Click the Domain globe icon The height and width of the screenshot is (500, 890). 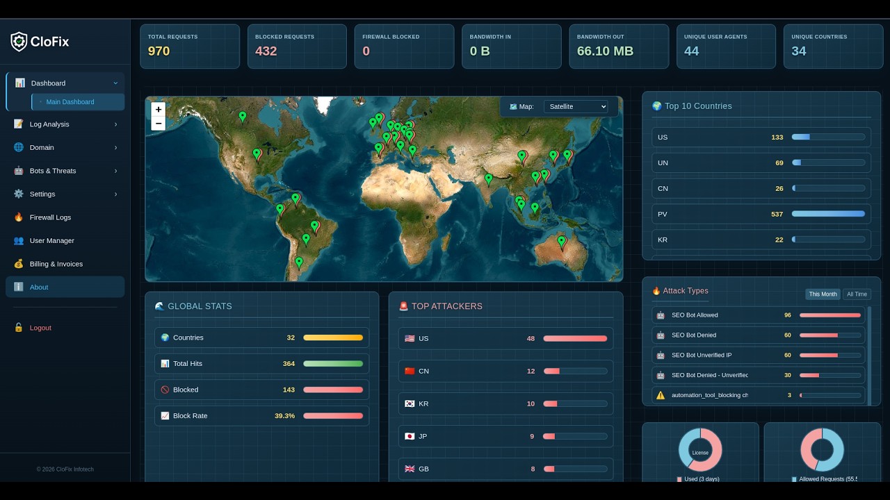pos(18,147)
